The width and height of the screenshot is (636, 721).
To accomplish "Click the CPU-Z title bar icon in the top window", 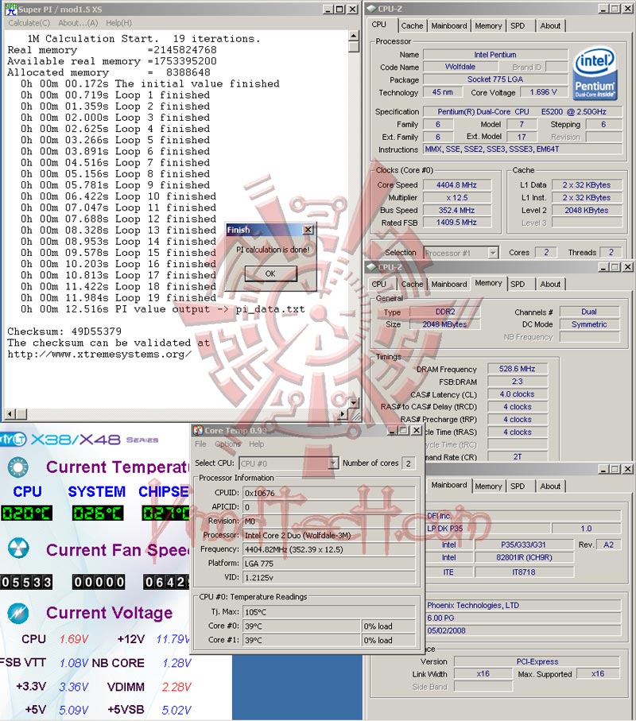I will click(x=371, y=9).
